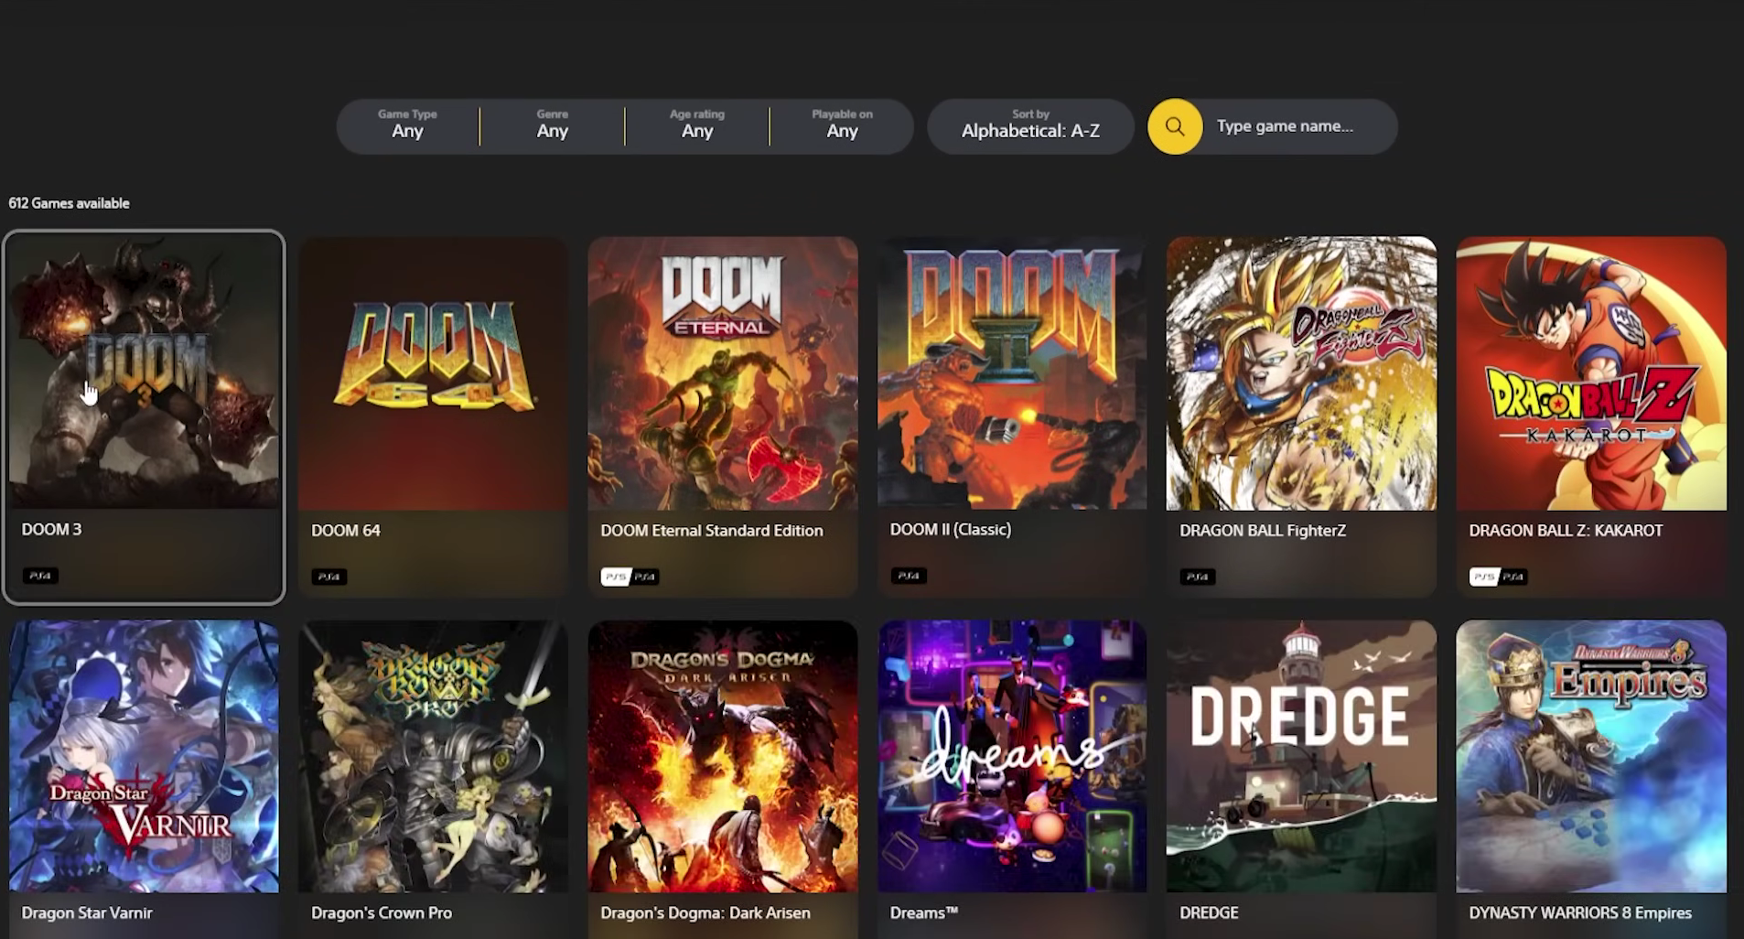
Task: Click the PS5 badge on DRAGON BALL Z: KAKAROT
Action: pyautogui.click(x=1484, y=577)
